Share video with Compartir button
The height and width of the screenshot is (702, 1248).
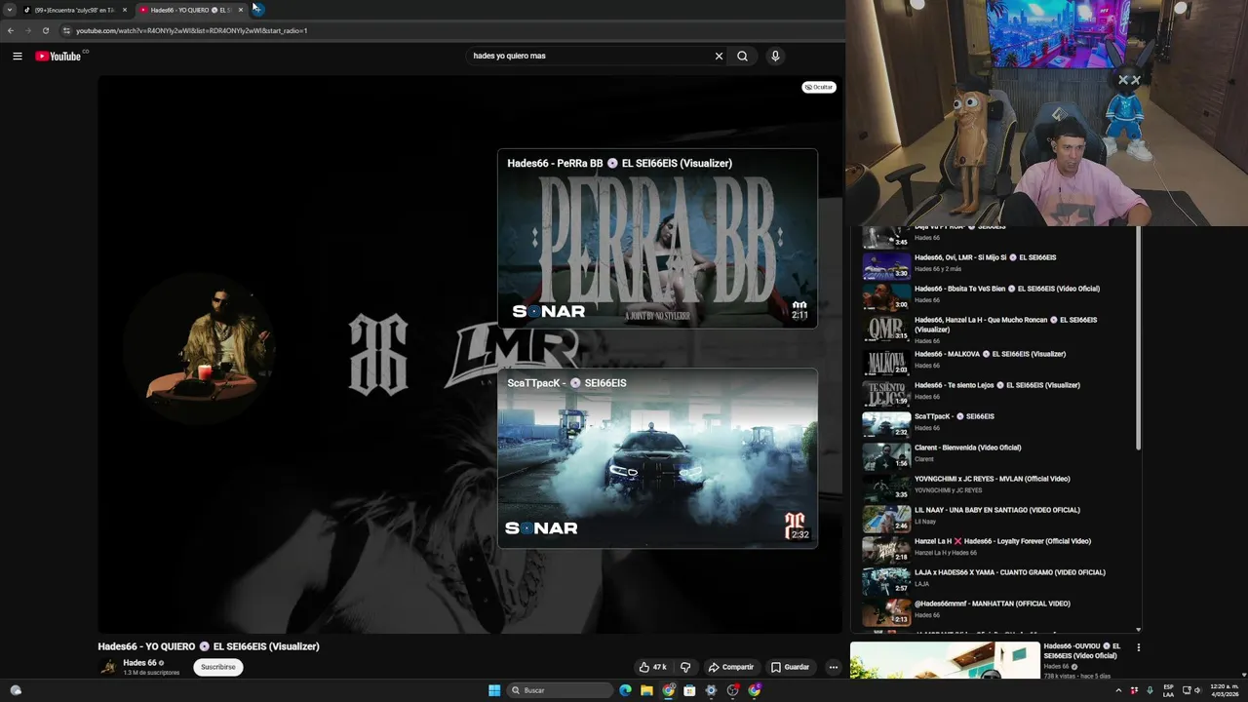pyautogui.click(x=731, y=667)
